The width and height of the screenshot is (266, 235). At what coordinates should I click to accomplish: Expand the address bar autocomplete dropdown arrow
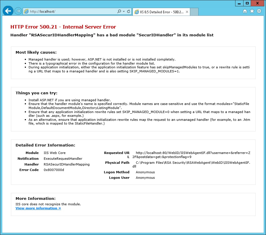124,12
